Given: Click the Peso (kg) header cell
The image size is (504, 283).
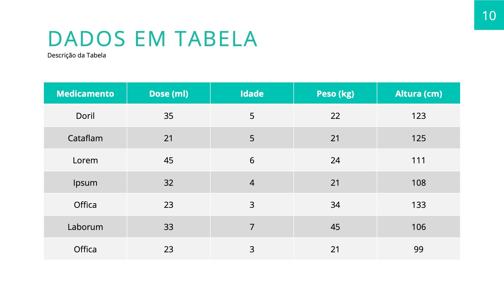Looking at the screenshot, I should 335,94.
